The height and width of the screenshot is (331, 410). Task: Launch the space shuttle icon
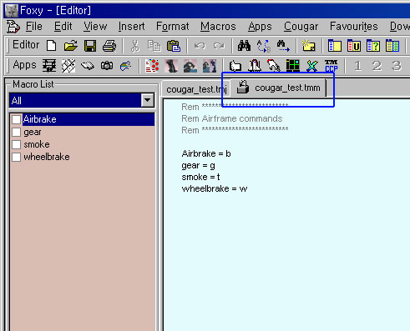[x=255, y=66]
